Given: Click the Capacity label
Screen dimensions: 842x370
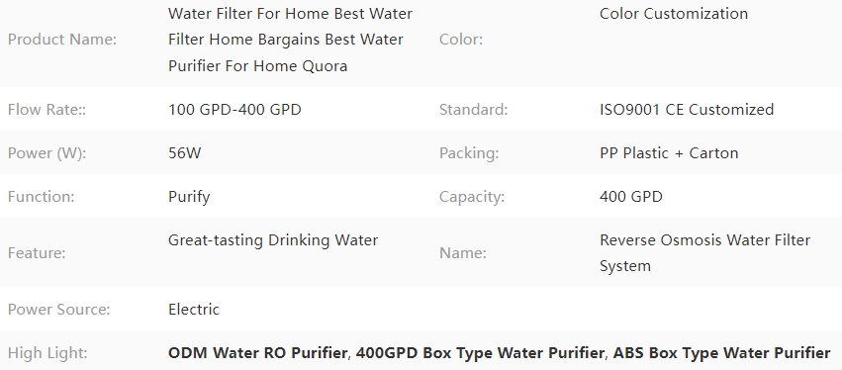Looking at the screenshot, I should click(x=472, y=197).
